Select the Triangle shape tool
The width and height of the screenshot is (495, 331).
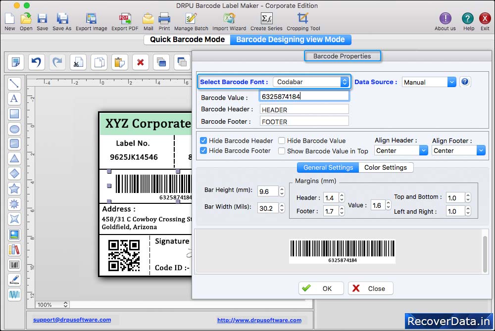click(x=14, y=158)
